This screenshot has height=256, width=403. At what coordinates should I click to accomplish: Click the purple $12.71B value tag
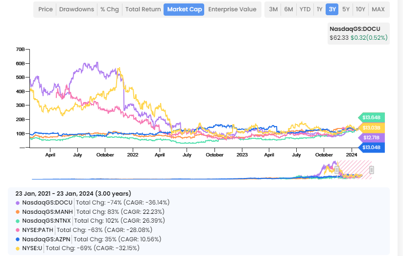point(371,137)
